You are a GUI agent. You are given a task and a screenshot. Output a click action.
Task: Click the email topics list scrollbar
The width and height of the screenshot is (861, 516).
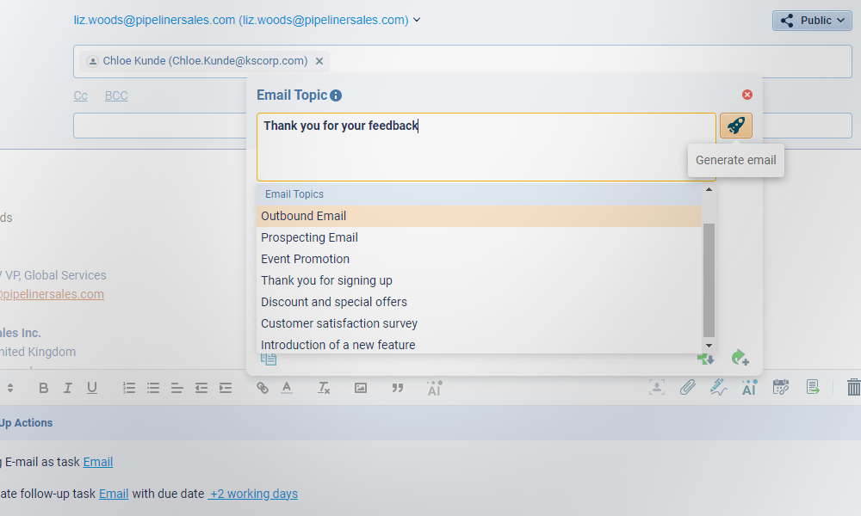709,279
